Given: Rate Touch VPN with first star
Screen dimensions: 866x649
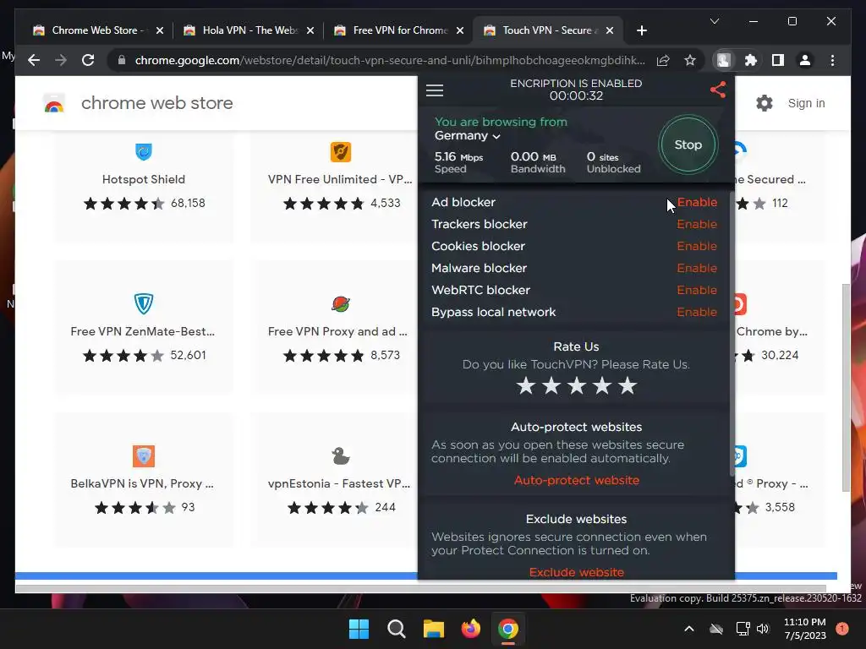Looking at the screenshot, I should (526, 385).
